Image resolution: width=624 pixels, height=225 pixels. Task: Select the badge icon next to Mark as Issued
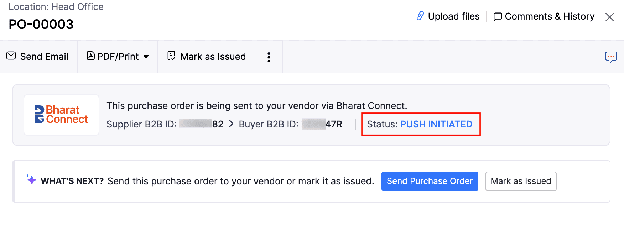tap(171, 56)
